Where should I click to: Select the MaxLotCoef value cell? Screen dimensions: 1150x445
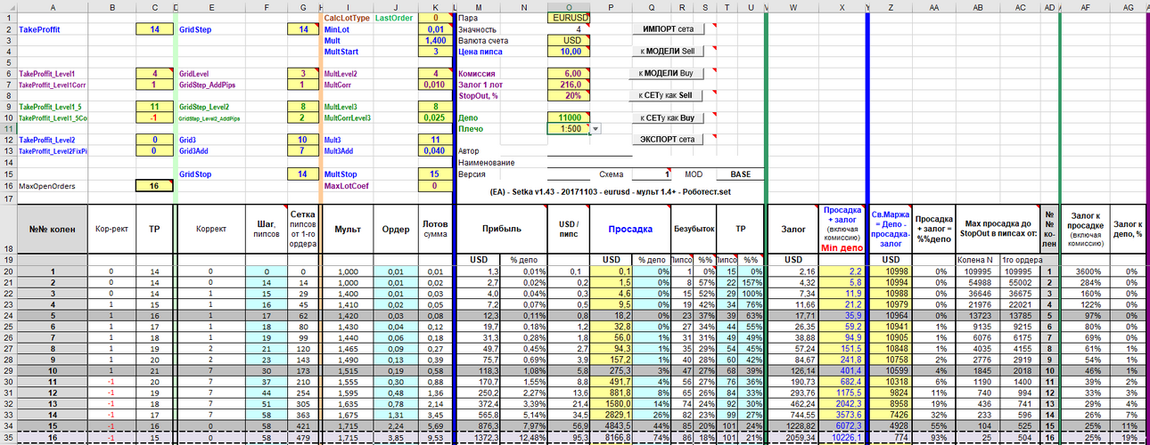click(435, 186)
